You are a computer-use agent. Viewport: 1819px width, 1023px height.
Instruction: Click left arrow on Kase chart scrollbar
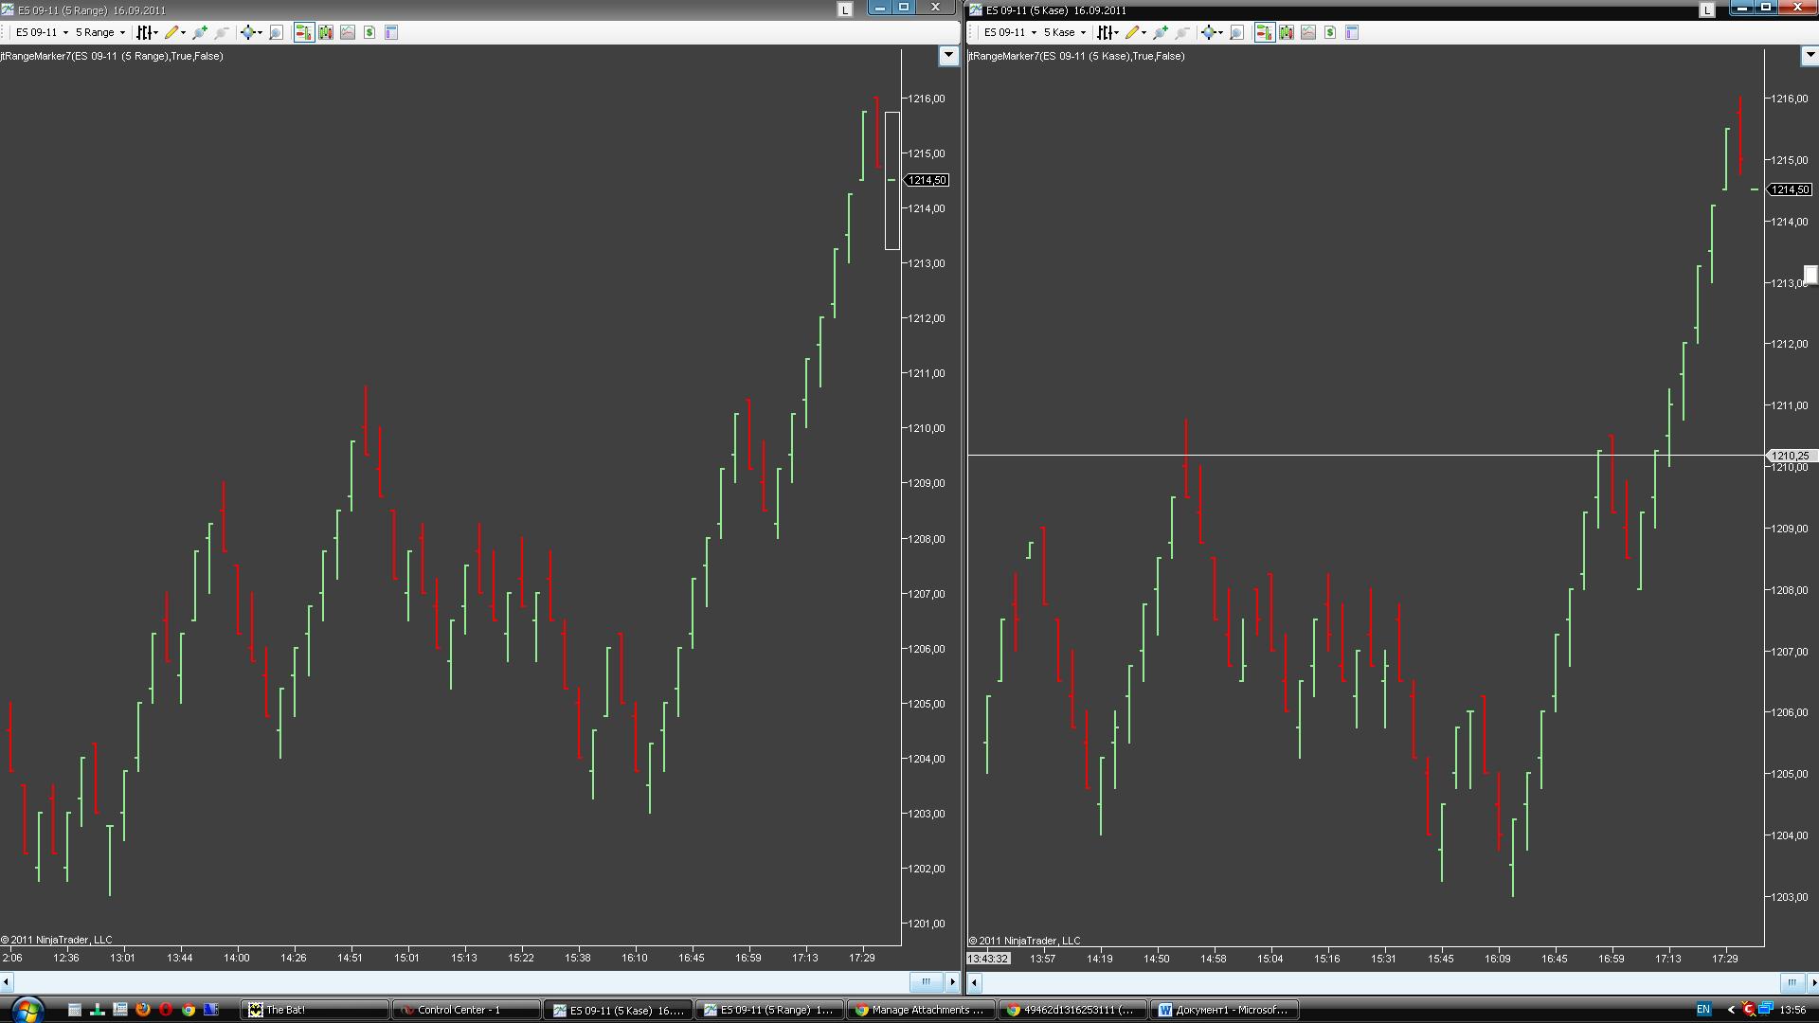click(x=975, y=982)
